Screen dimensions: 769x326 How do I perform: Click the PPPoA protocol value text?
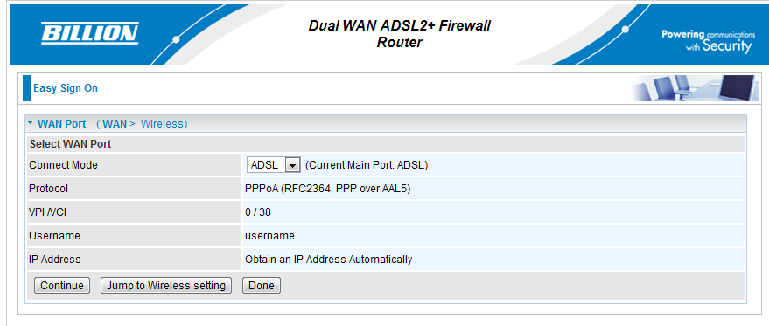pos(327,189)
